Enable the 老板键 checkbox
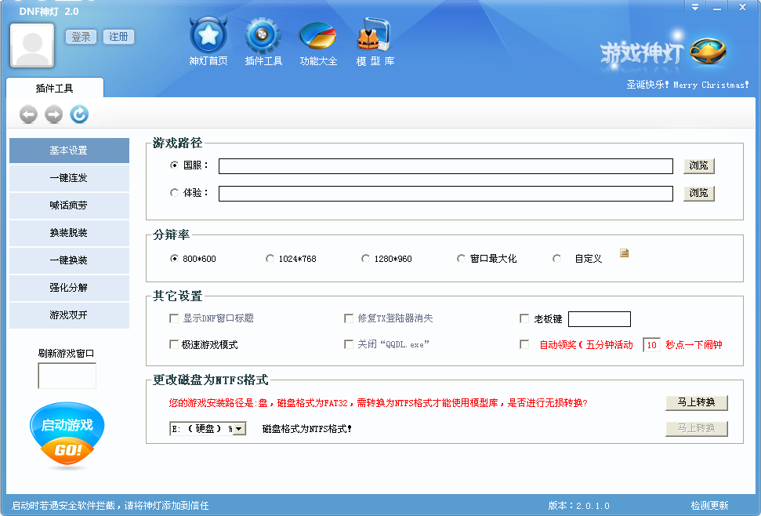Image resolution: width=761 pixels, height=516 pixels. tap(524, 318)
